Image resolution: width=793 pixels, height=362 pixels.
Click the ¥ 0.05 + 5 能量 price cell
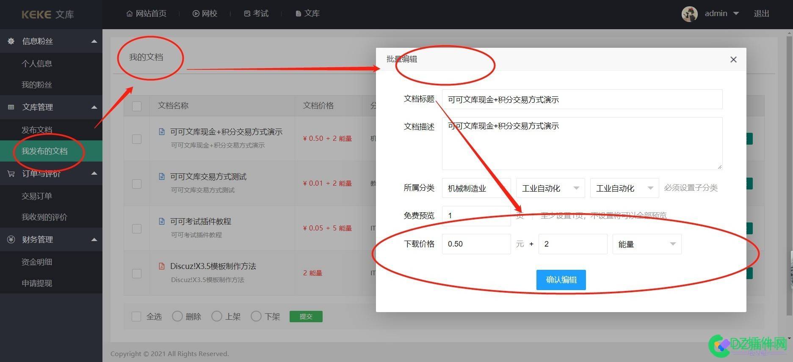click(x=327, y=228)
